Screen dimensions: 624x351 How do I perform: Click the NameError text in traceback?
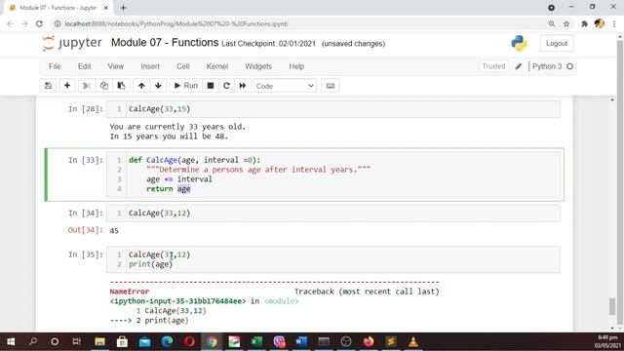(x=130, y=292)
